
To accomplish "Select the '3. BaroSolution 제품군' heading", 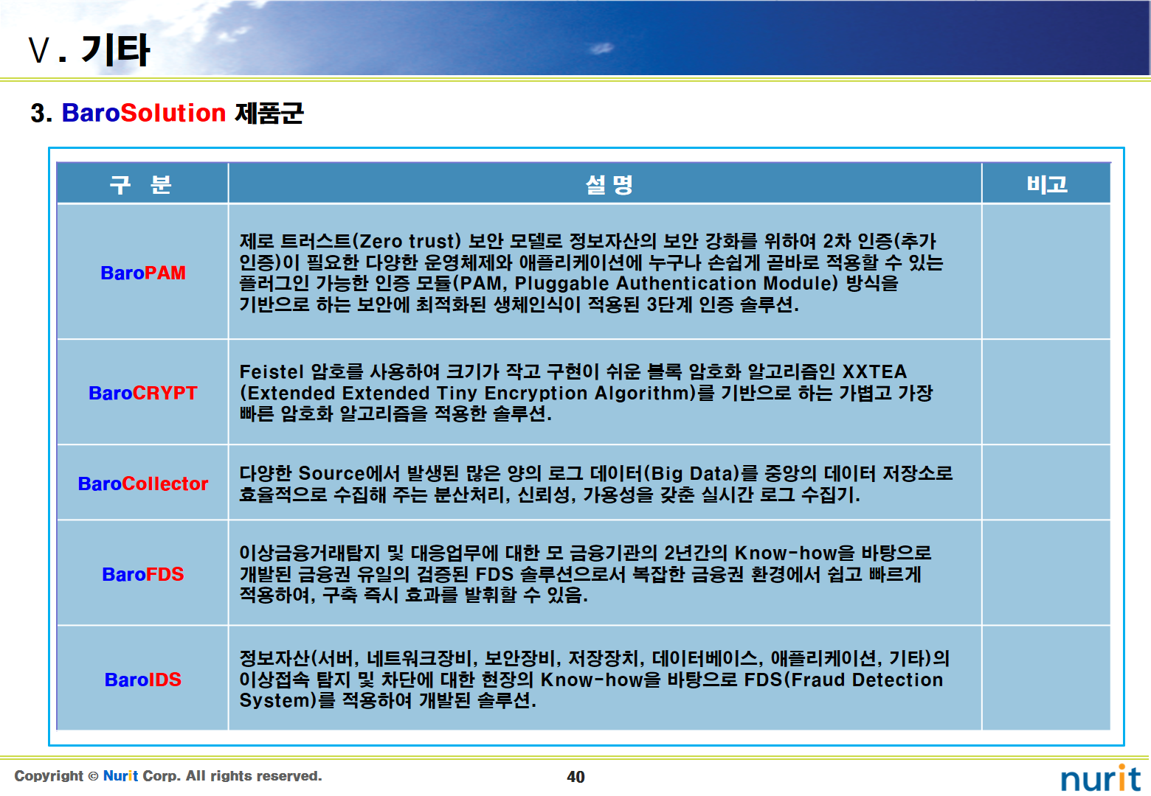I will click(167, 113).
